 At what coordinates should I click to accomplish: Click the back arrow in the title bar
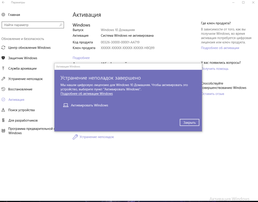[x=3, y=3]
